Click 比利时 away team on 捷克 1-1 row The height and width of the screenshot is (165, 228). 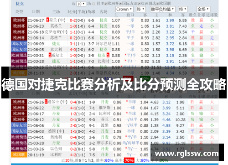click(x=104, y=61)
